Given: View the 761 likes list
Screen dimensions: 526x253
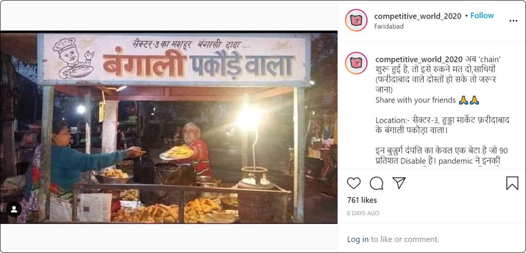Looking at the screenshot, I should 362,201.
